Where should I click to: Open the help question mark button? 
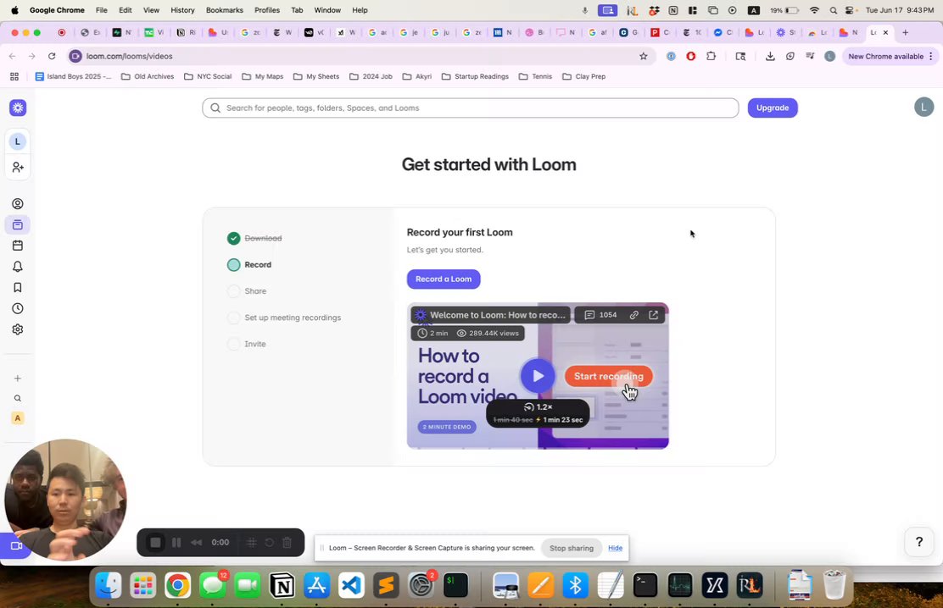pyautogui.click(x=919, y=542)
